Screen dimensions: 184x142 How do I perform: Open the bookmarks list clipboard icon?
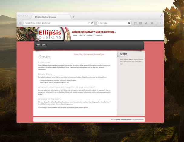click(x=140, y=23)
